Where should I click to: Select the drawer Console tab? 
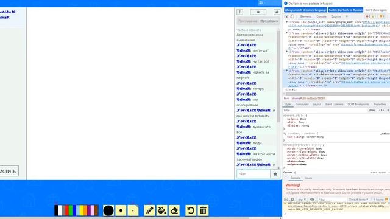pyautogui.click(x=296, y=178)
